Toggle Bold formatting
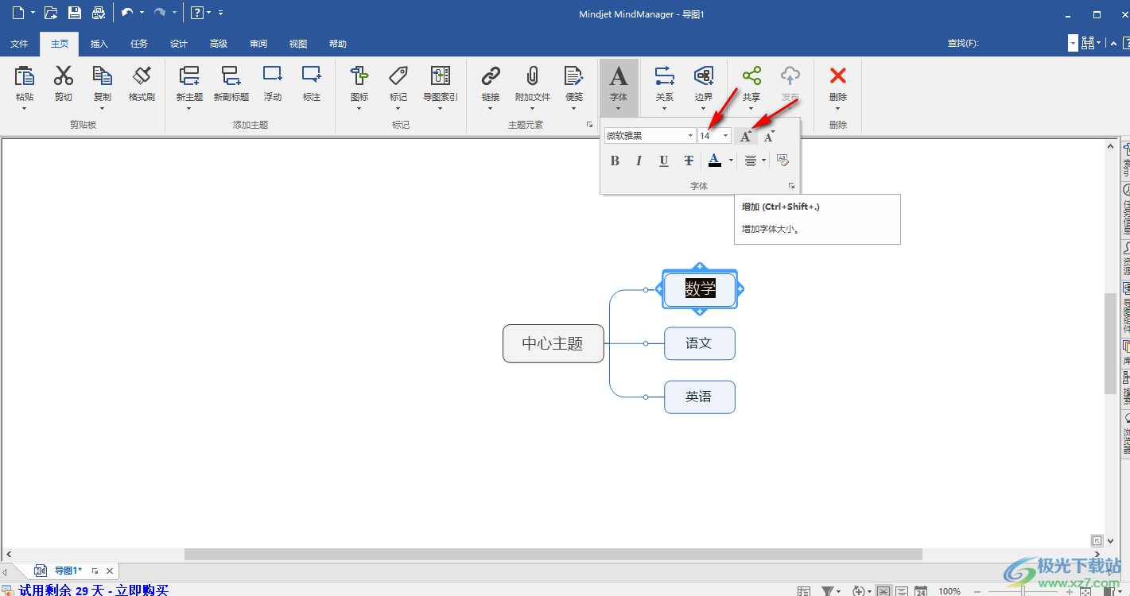The height and width of the screenshot is (596, 1130). click(x=615, y=161)
